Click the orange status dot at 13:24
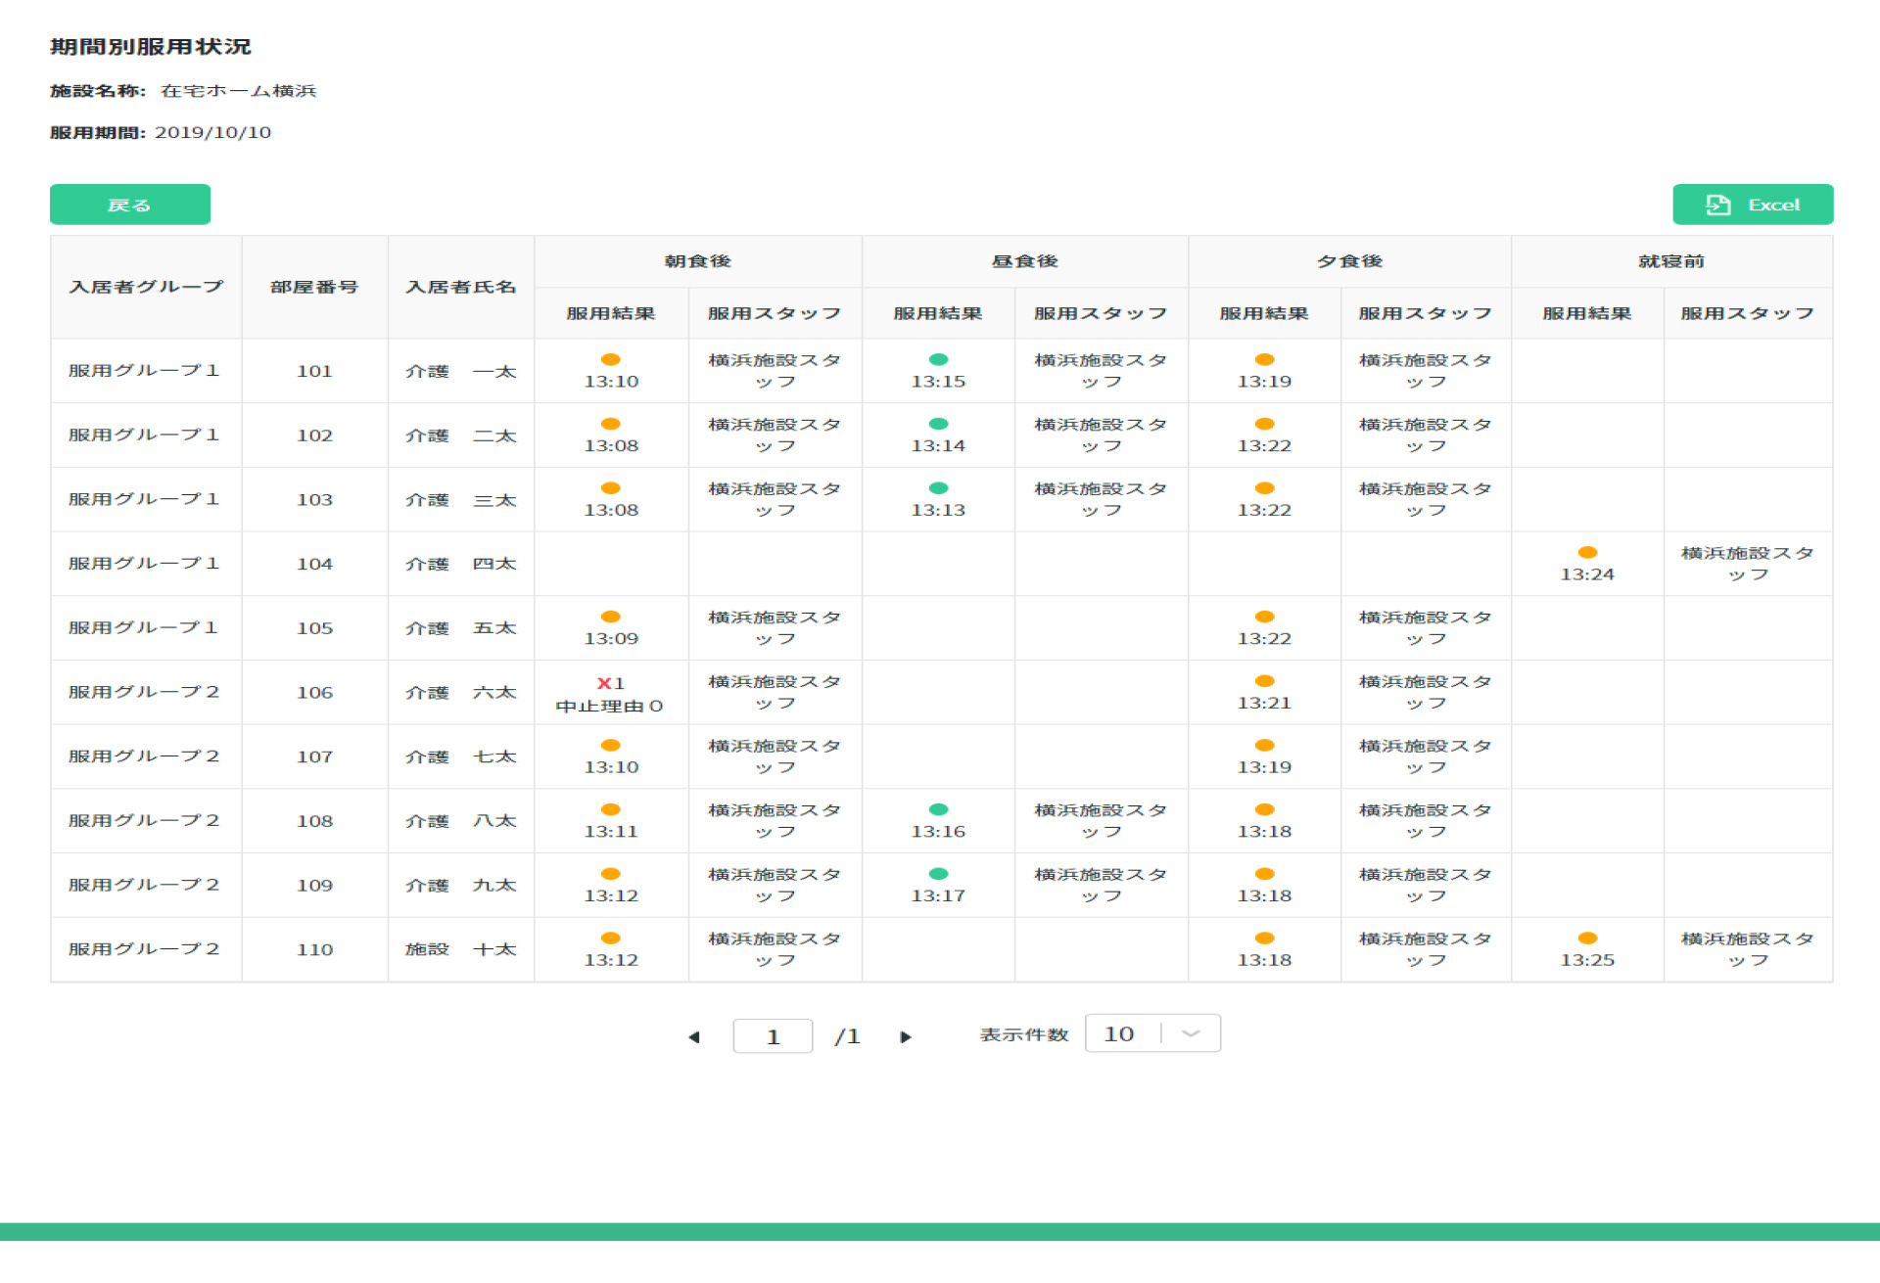The image size is (1880, 1283). point(1587,552)
